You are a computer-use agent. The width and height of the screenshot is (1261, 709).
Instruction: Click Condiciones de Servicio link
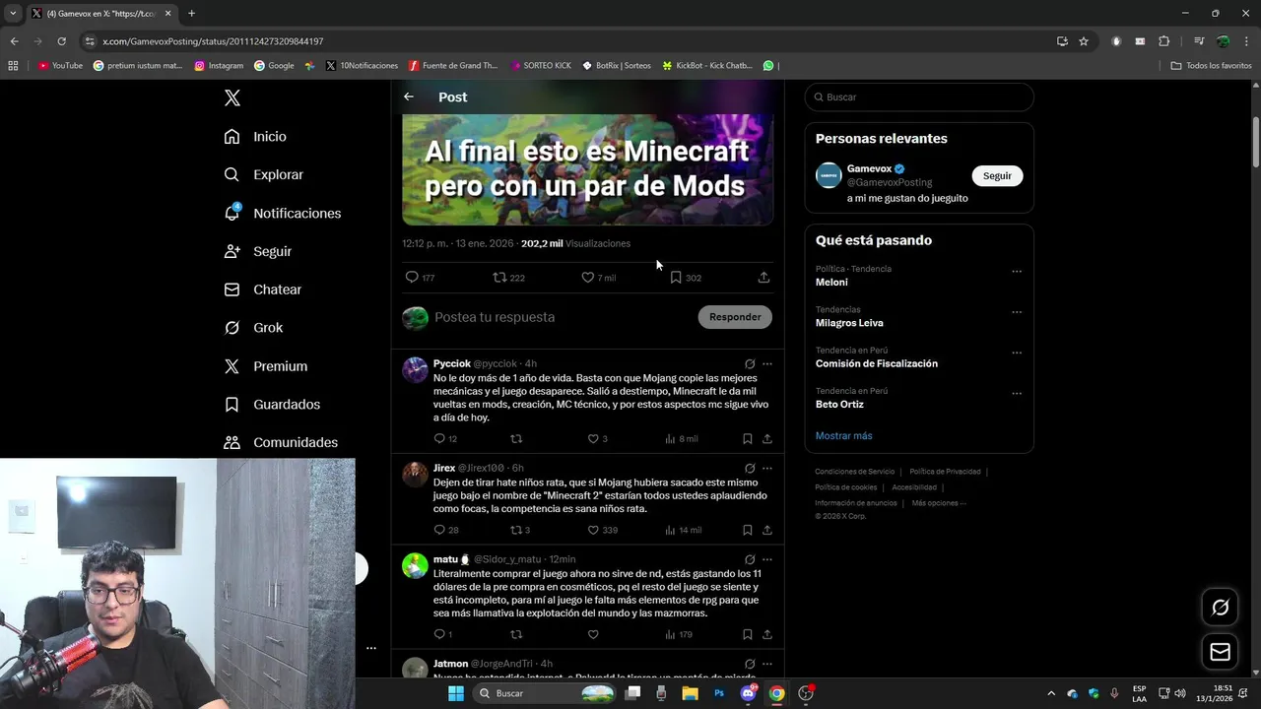(854, 472)
